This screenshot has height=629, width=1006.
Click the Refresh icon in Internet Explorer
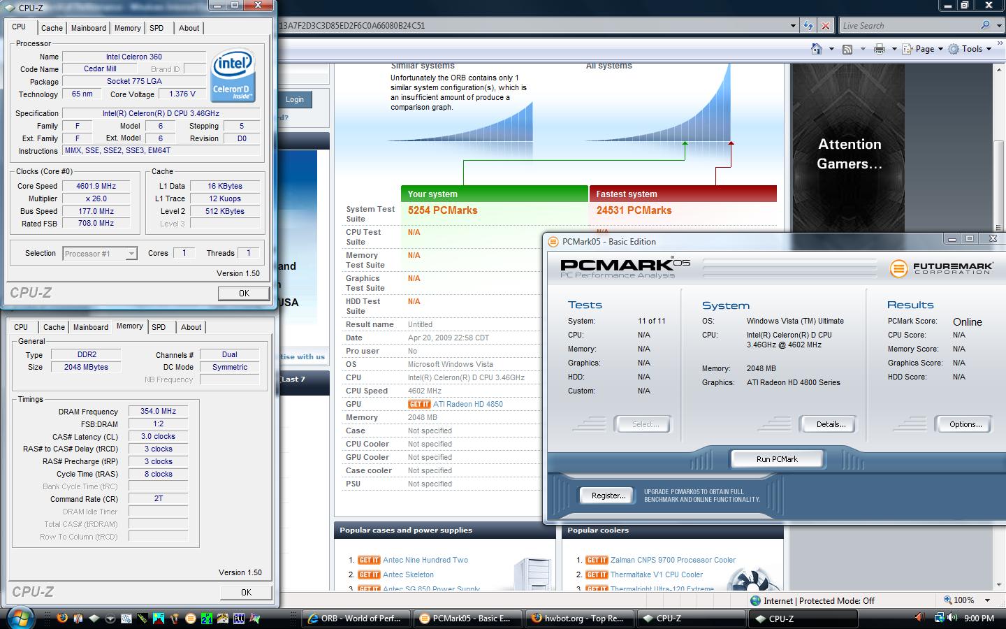point(808,26)
